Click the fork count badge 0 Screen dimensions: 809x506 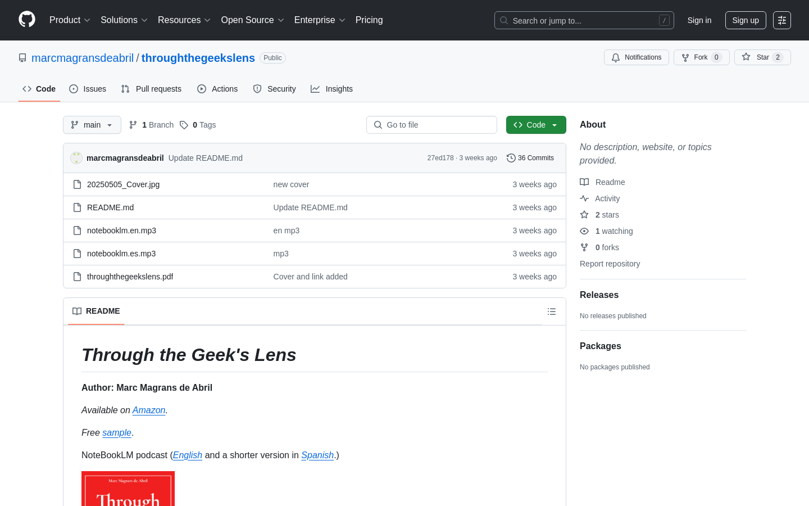tap(716, 57)
